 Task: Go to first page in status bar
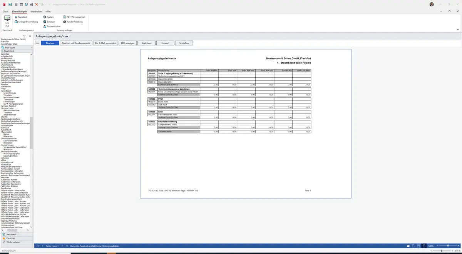pyautogui.click(x=38, y=246)
